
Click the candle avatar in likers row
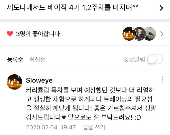click(129, 34)
